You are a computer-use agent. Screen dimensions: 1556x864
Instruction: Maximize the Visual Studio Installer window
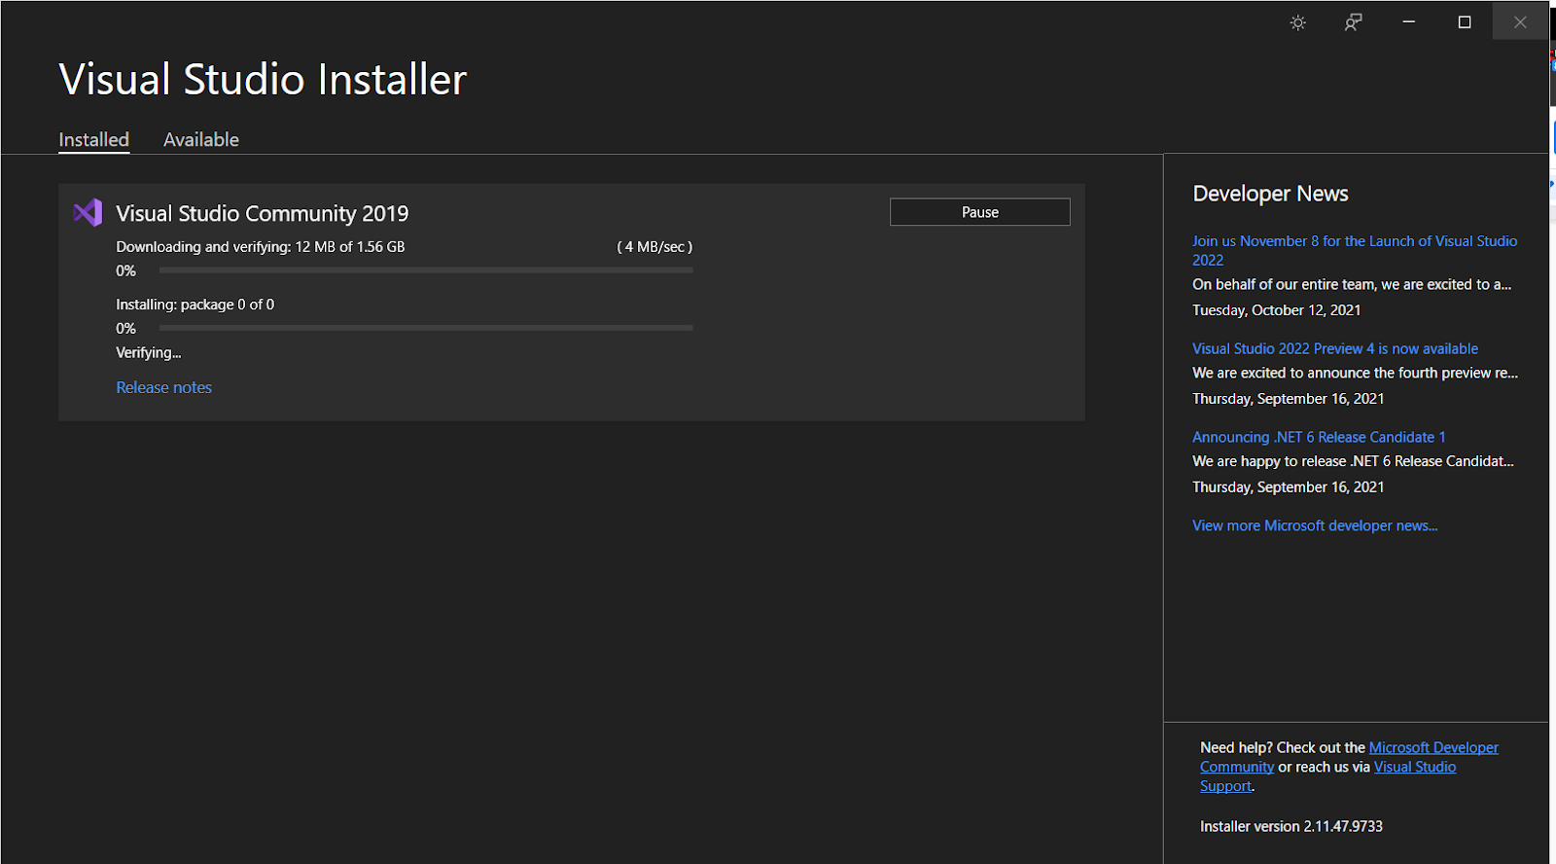click(x=1465, y=21)
